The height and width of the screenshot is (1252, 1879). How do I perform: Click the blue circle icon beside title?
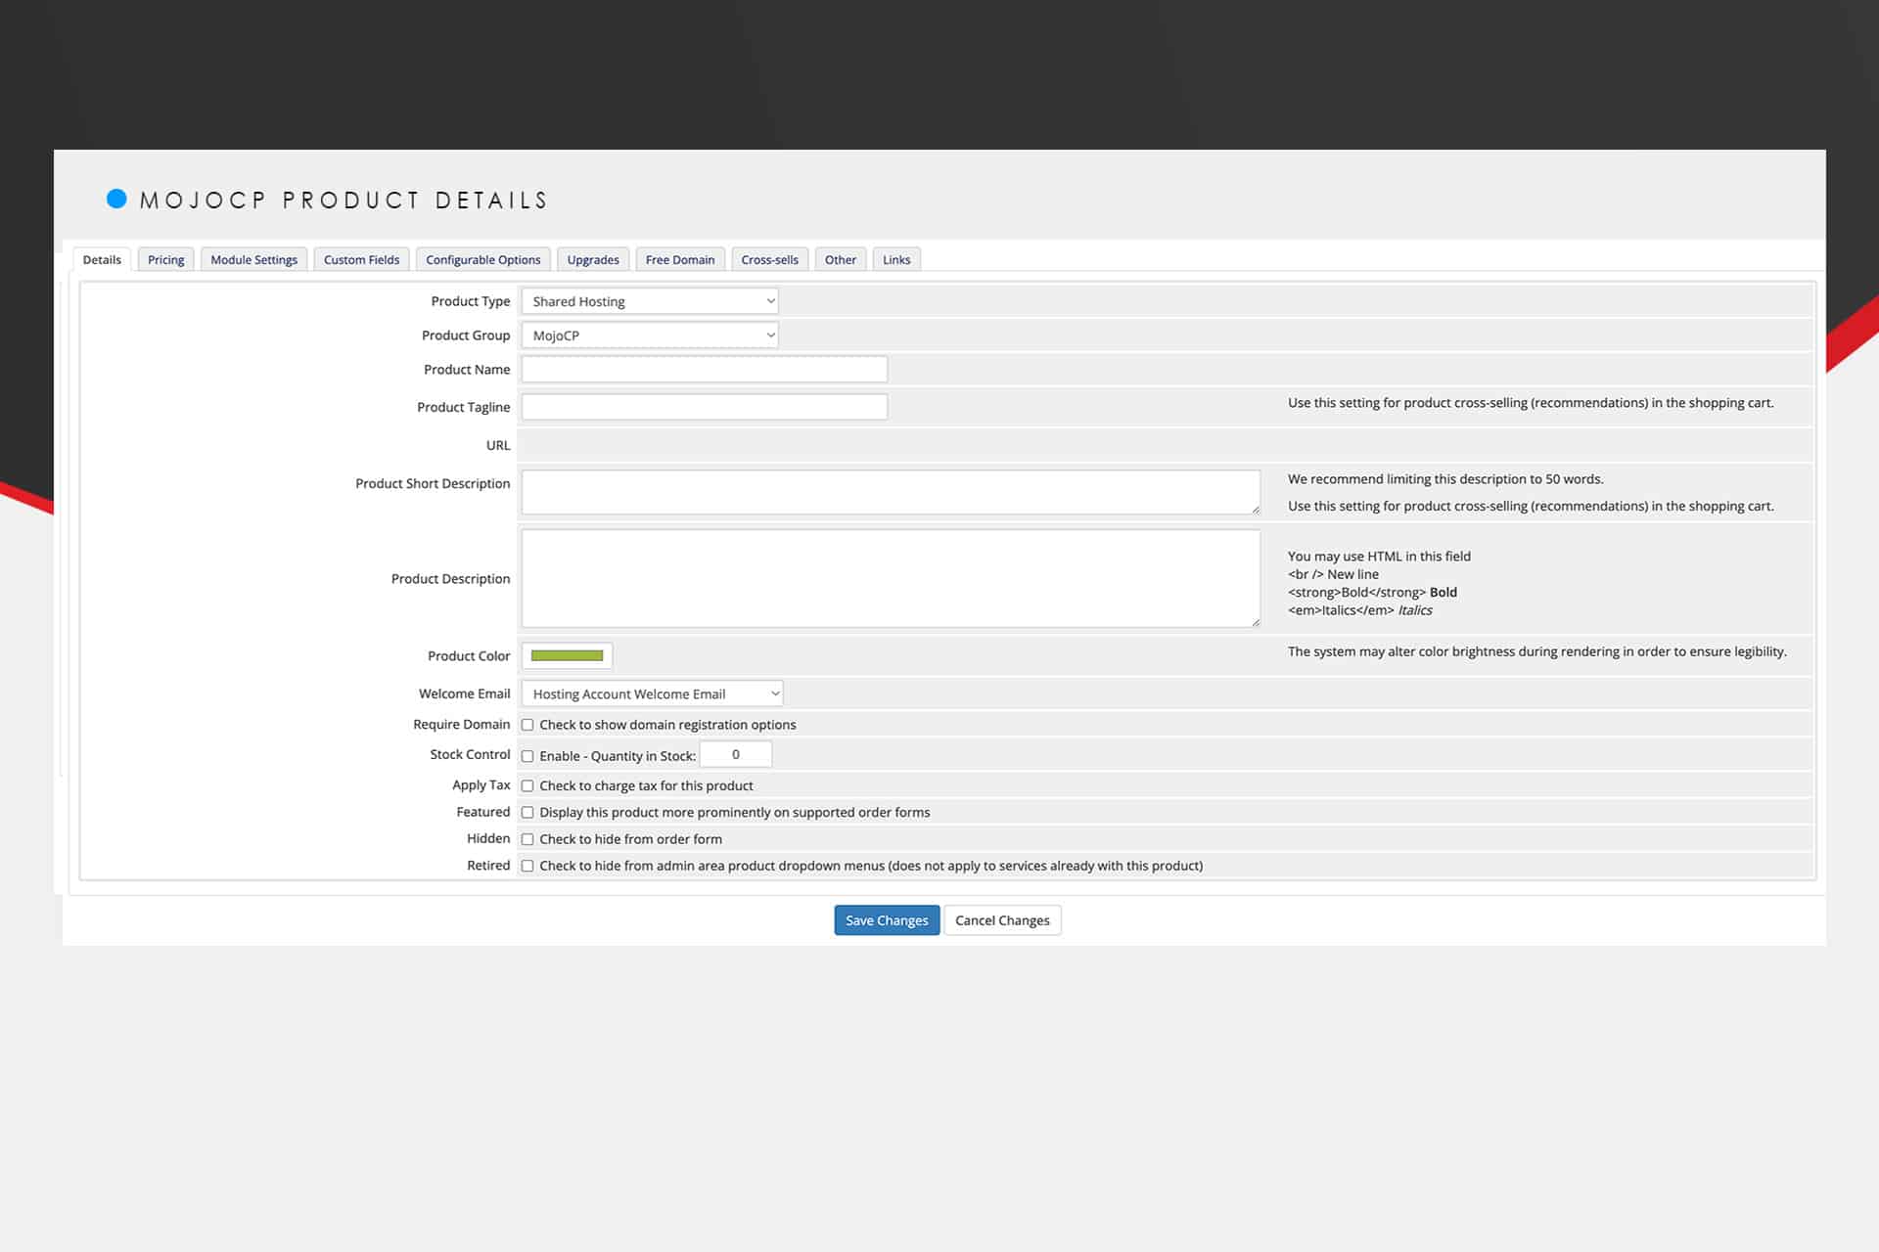(116, 199)
